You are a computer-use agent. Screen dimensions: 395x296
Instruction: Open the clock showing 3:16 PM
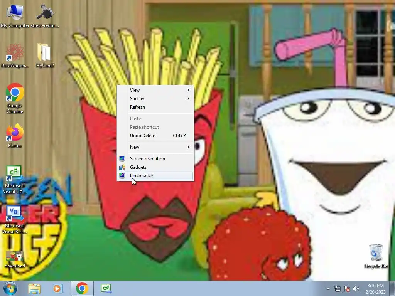pos(375,286)
